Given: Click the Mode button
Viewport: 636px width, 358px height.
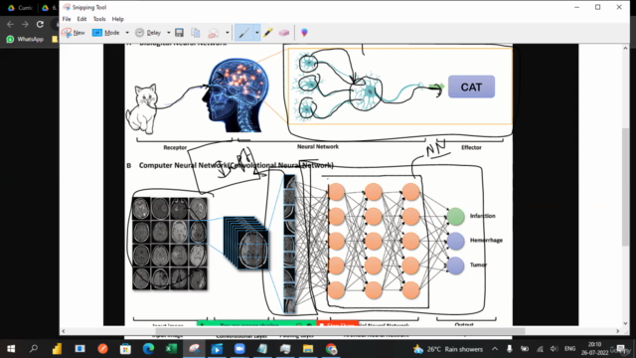Looking at the screenshot, I should (106, 33).
